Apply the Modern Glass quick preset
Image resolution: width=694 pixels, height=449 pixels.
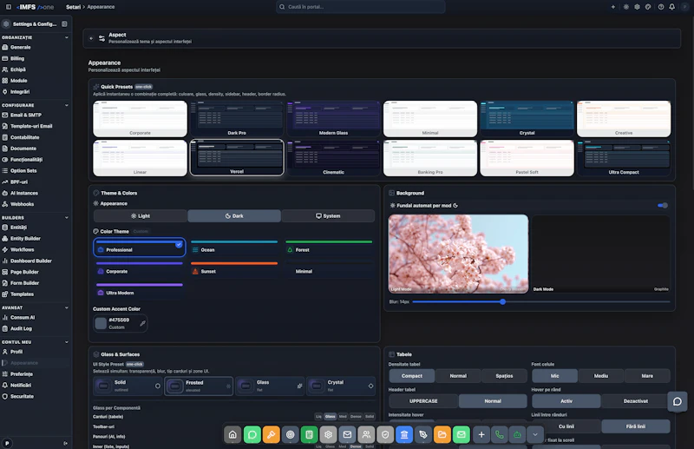pyautogui.click(x=333, y=119)
